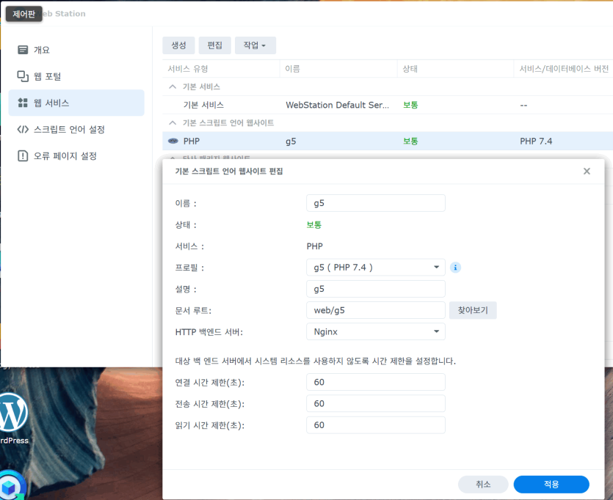Click the 전송 시간 제한(초) field

point(376,403)
